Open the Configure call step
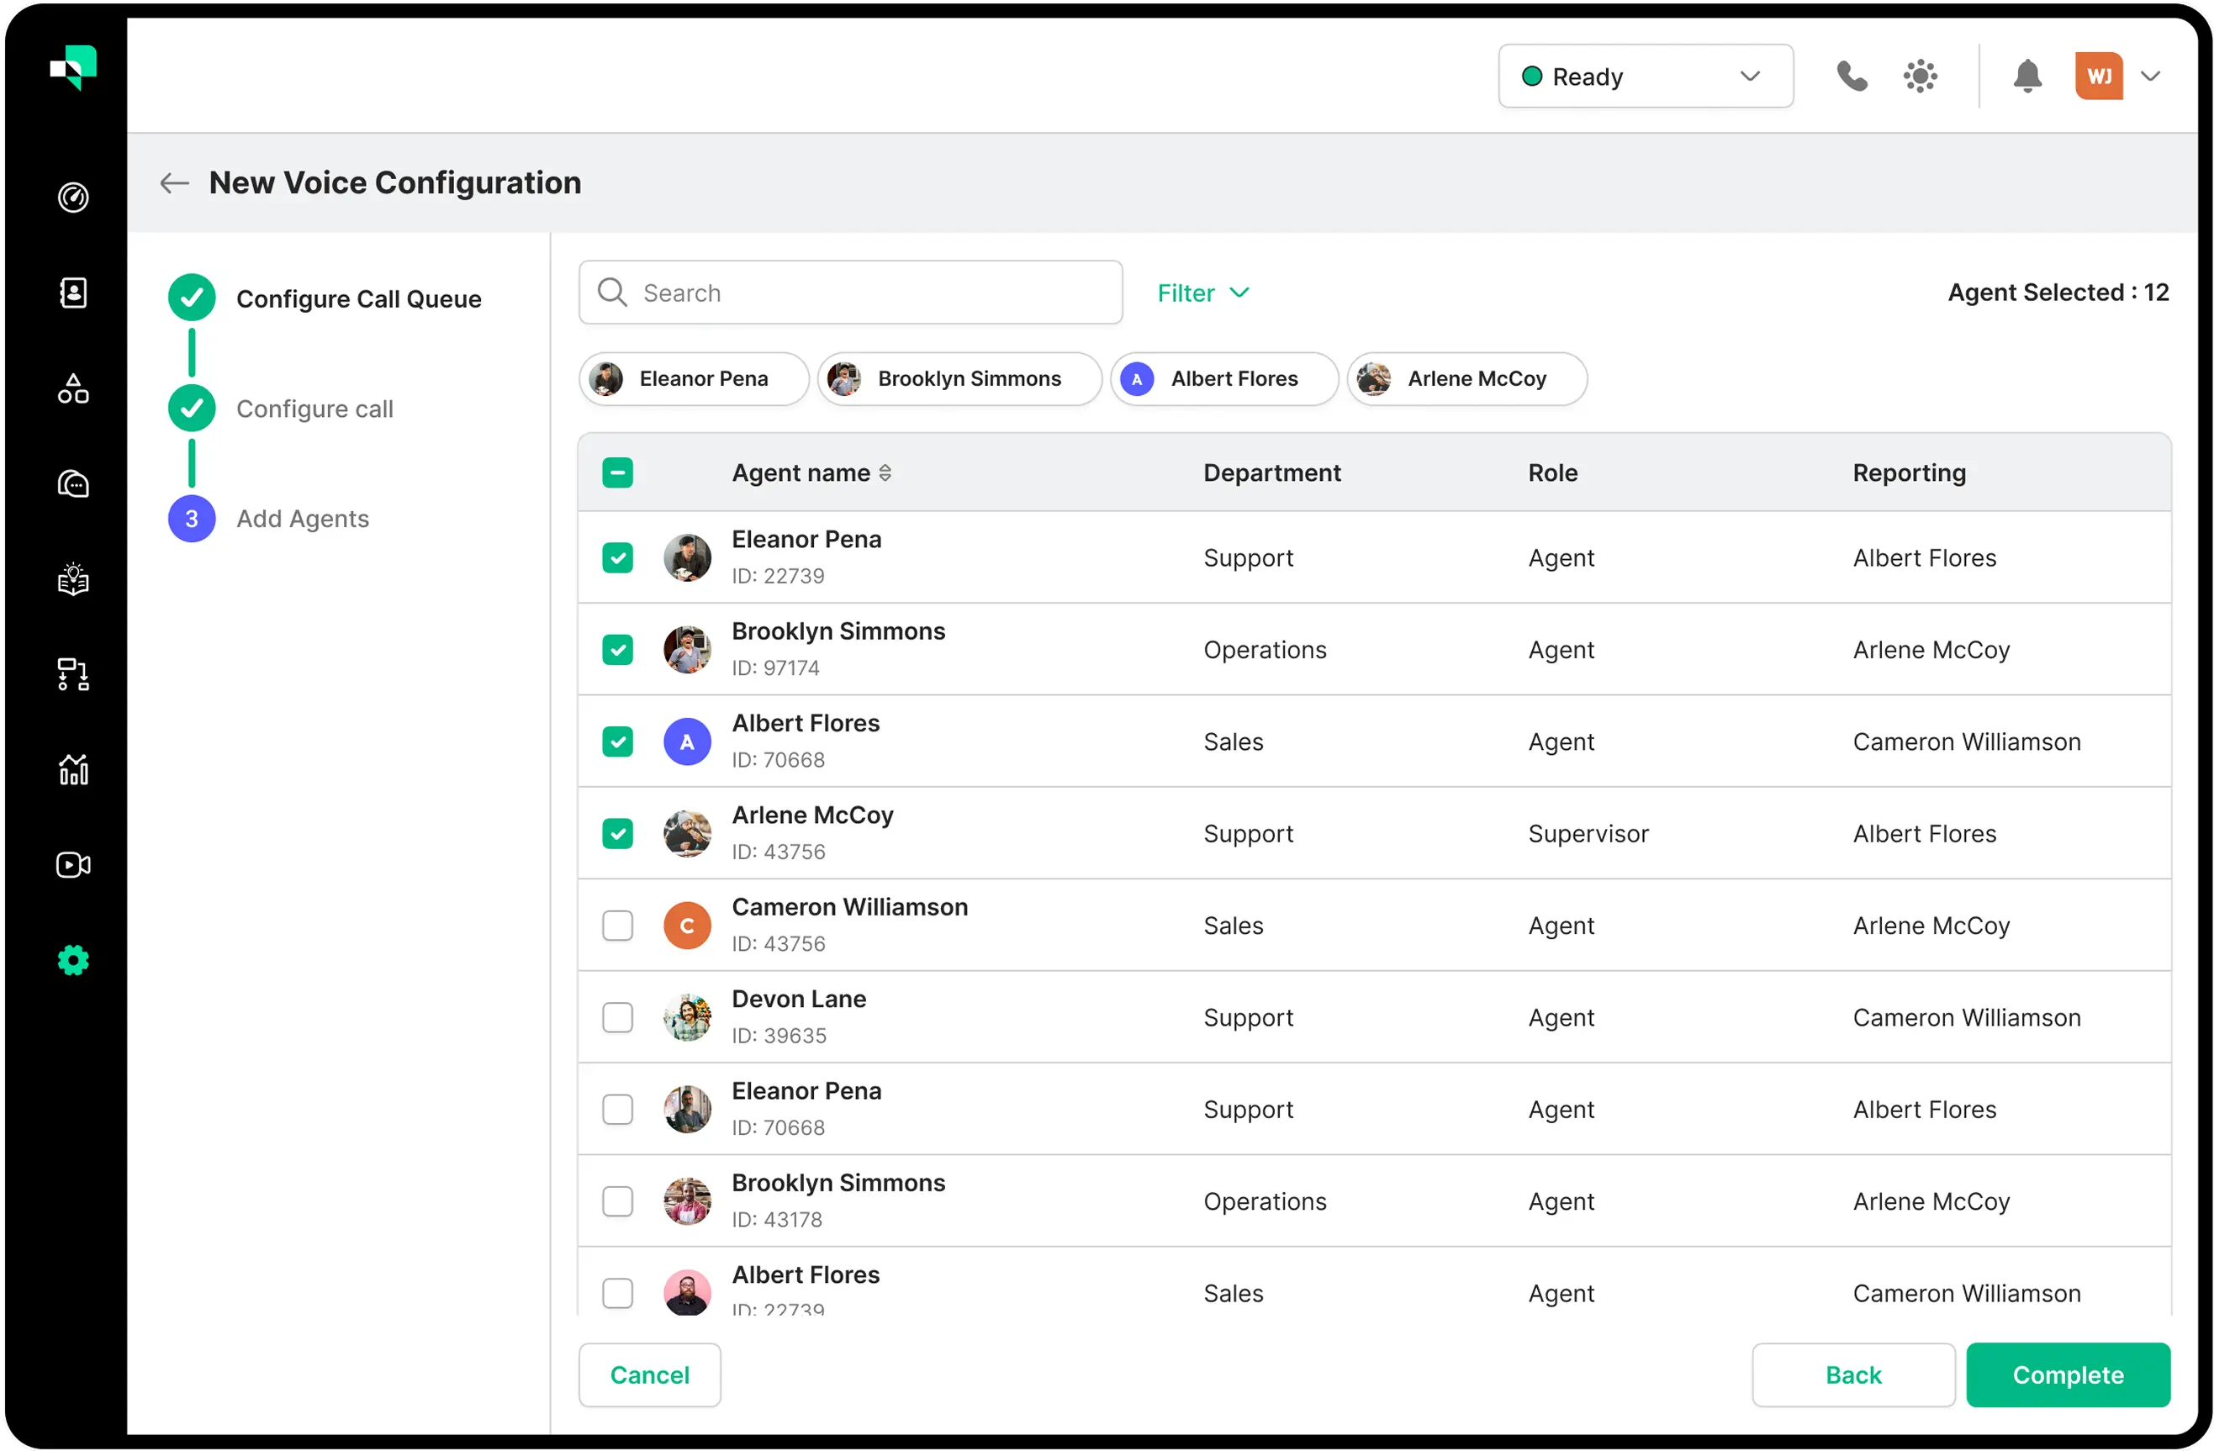 (x=314, y=409)
